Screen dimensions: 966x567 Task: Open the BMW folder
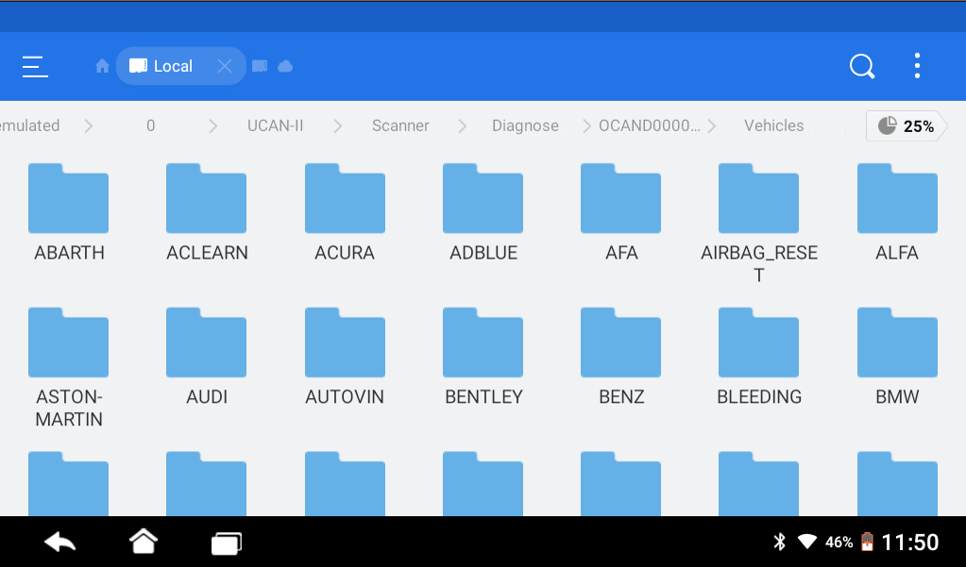(x=897, y=357)
